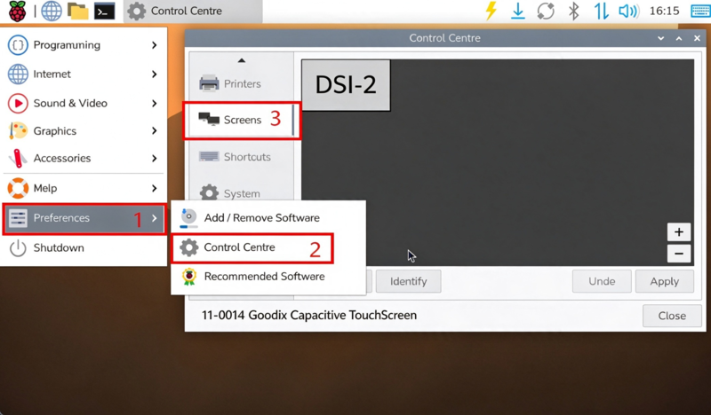Click the 16:15 clock

point(664,11)
